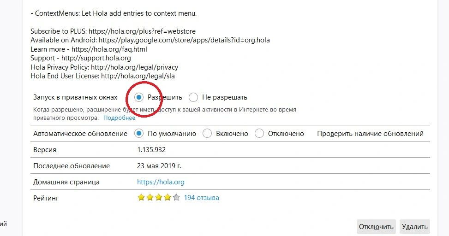449x236 pixels.
Task: Click the Запуск в приватных окнах label
Action: pos(75,97)
